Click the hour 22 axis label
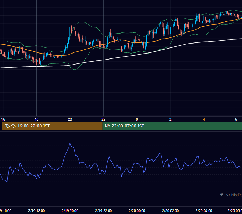The height and width of the screenshot is (214, 242). pos(104,119)
